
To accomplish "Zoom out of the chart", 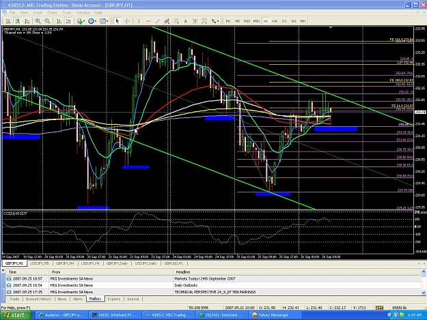I will [47, 21].
